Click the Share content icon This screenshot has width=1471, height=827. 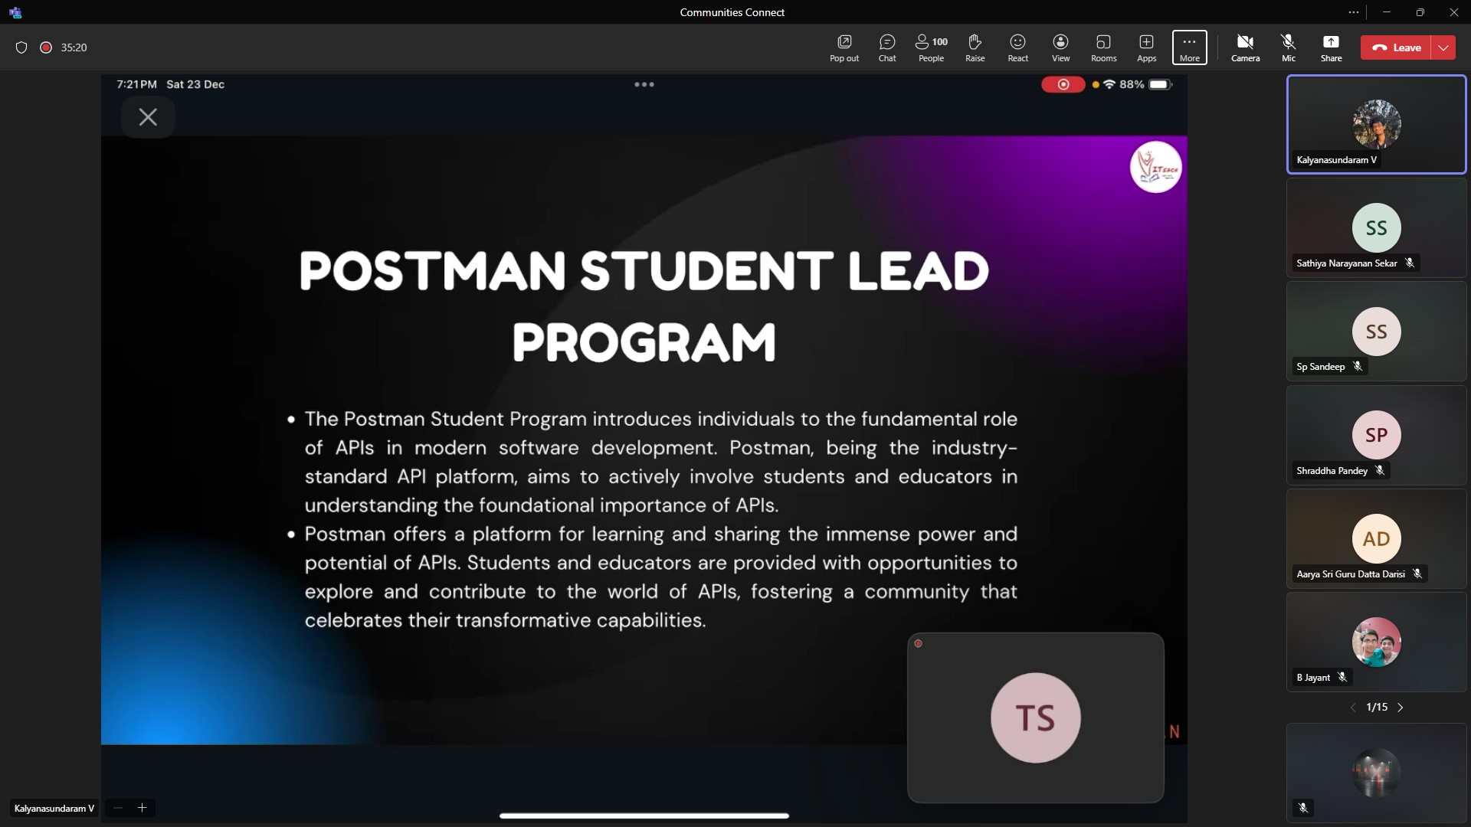[1331, 47]
